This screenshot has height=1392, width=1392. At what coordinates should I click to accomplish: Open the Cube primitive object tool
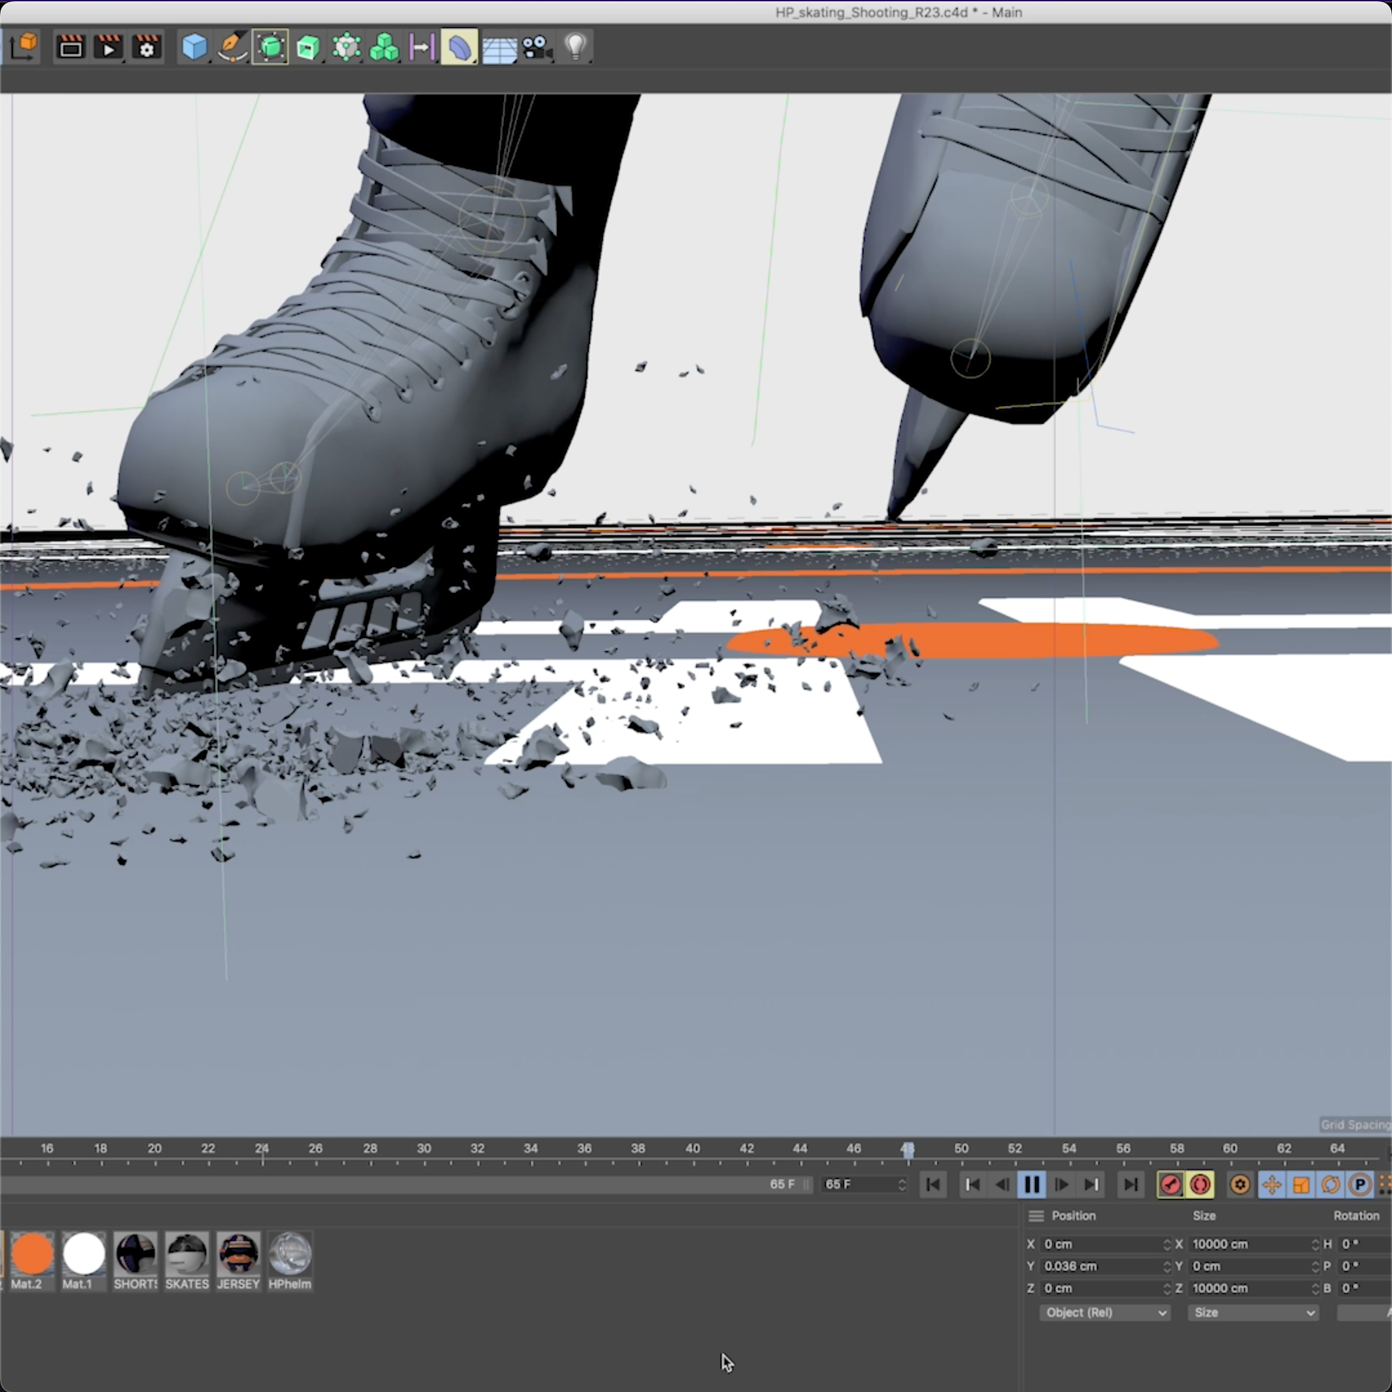coord(194,48)
